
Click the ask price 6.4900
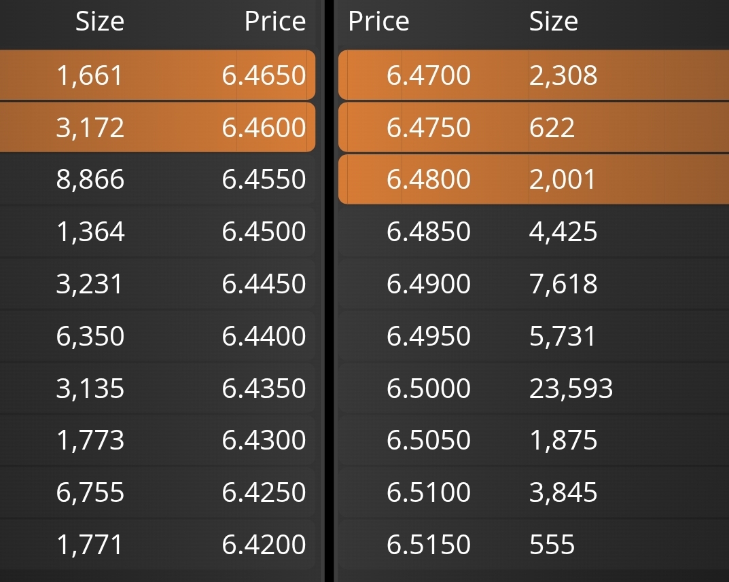click(428, 284)
